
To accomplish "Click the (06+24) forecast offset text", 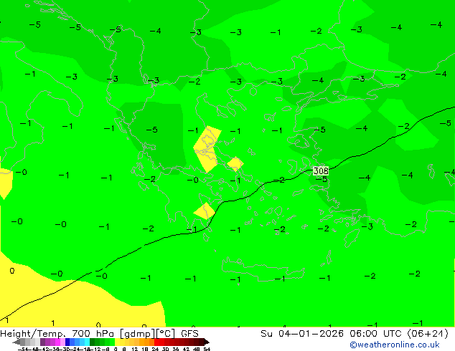I will 428,334.
